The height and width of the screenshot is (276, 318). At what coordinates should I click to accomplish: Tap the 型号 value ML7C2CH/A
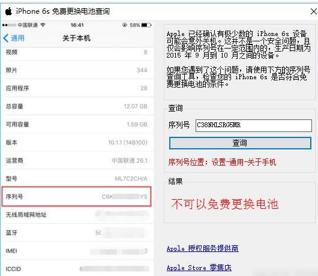pyautogui.click(x=131, y=178)
